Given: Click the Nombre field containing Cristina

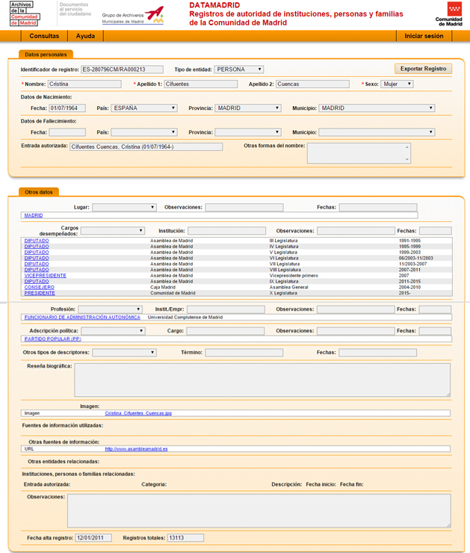Looking at the screenshot, I should [x=84, y=84].
